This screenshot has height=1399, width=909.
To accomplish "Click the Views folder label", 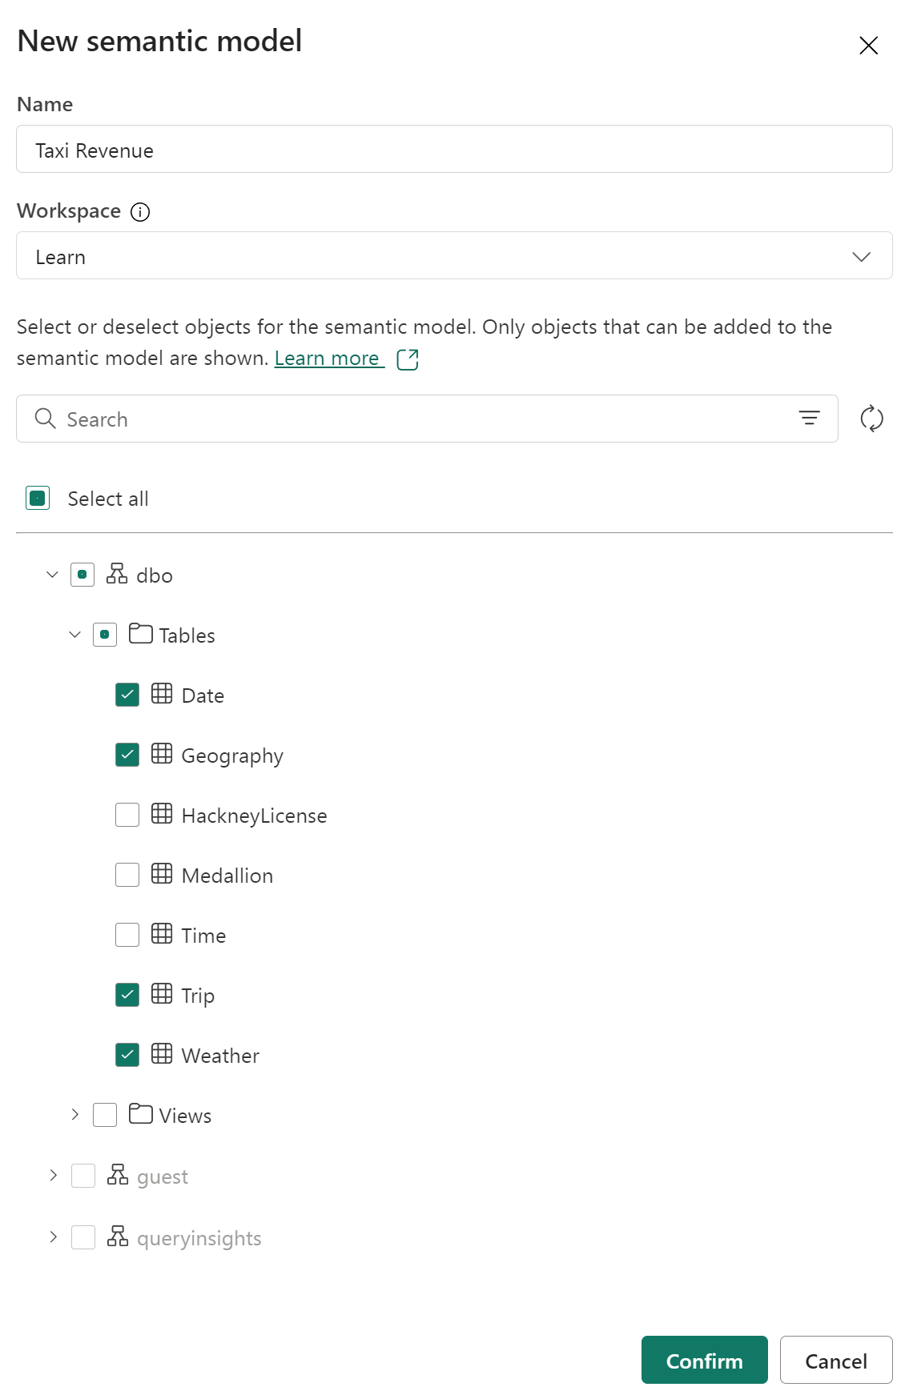I will pyautogui.click(x=185, y=1116).
